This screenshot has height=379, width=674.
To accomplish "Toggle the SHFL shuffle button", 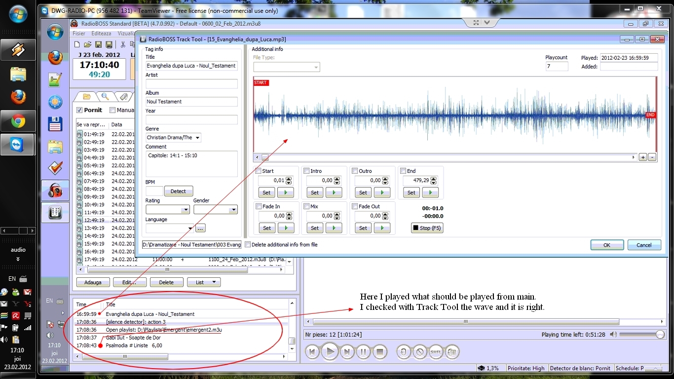I will pos(436,352).
